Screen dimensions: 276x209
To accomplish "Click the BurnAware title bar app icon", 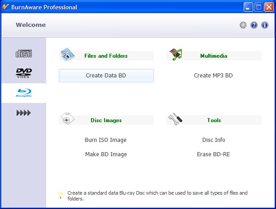I will point(5,7).
